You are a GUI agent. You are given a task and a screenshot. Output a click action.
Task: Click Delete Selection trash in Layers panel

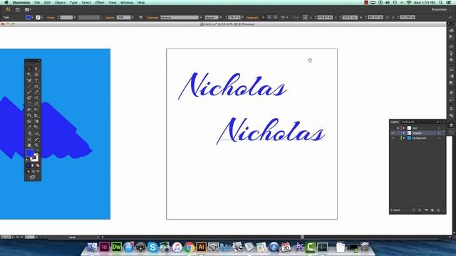coord(439,210)
